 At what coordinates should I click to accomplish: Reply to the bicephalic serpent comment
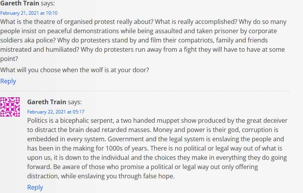[x=35, y=187]
